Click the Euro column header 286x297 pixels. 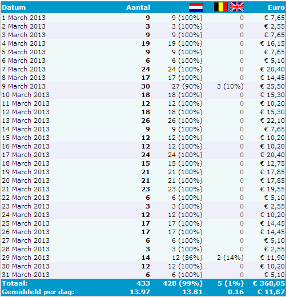pos(276,7)
